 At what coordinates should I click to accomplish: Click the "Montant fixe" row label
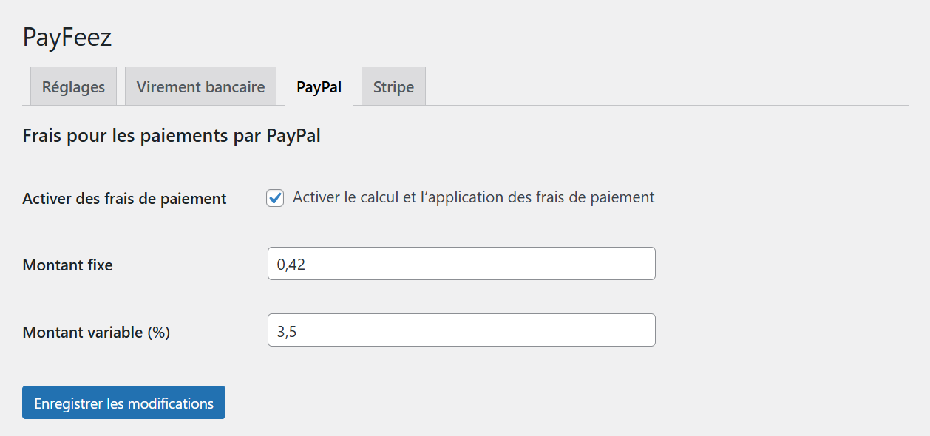68,265
